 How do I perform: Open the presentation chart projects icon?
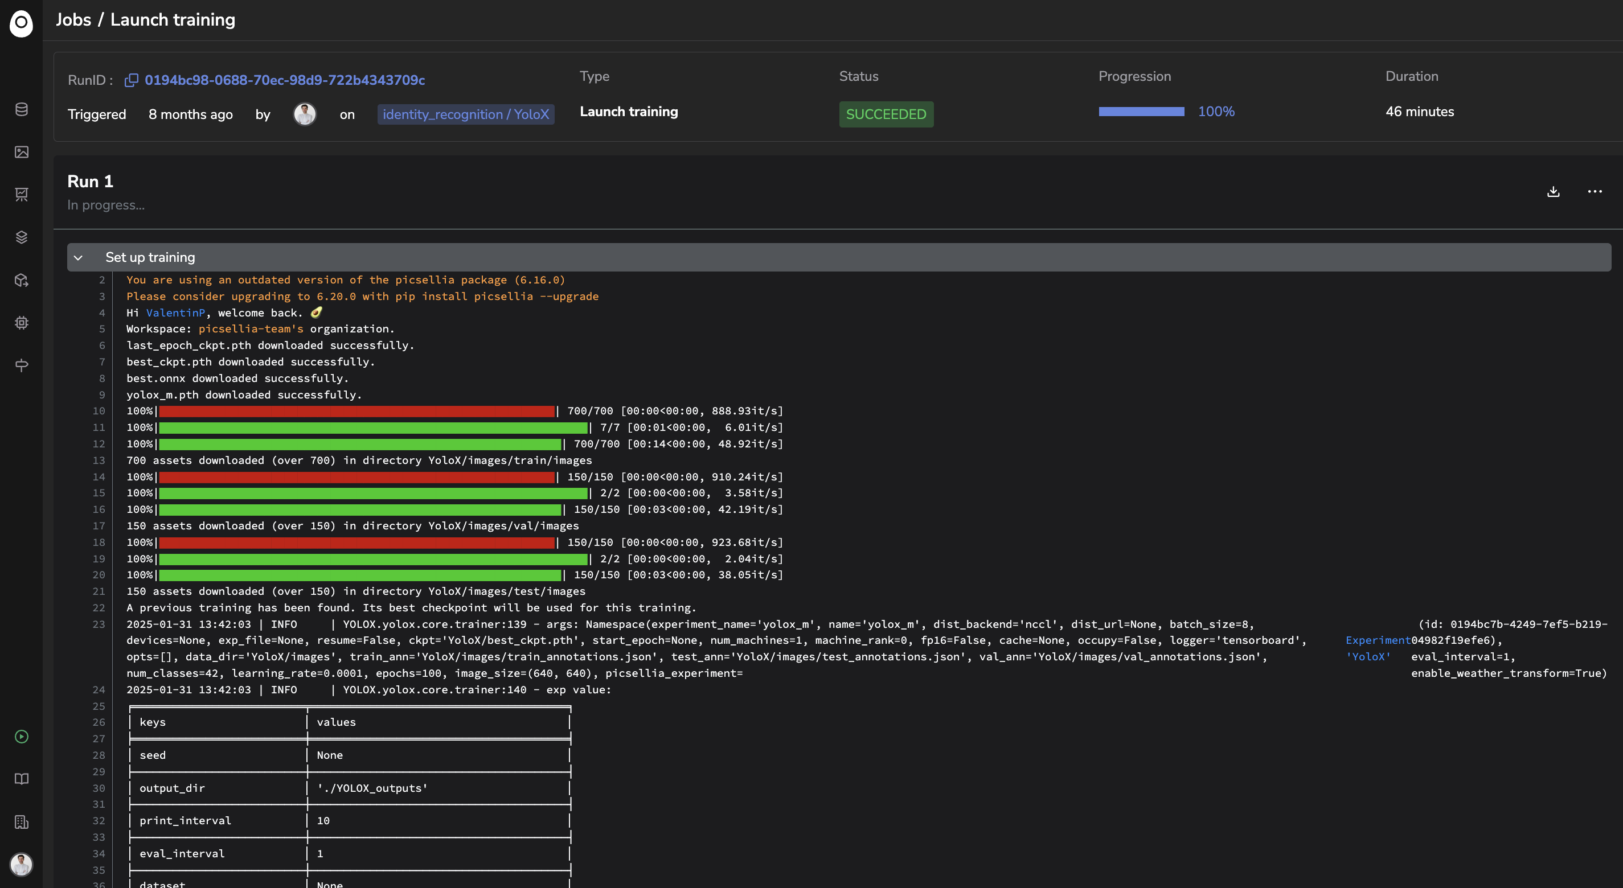22,195
